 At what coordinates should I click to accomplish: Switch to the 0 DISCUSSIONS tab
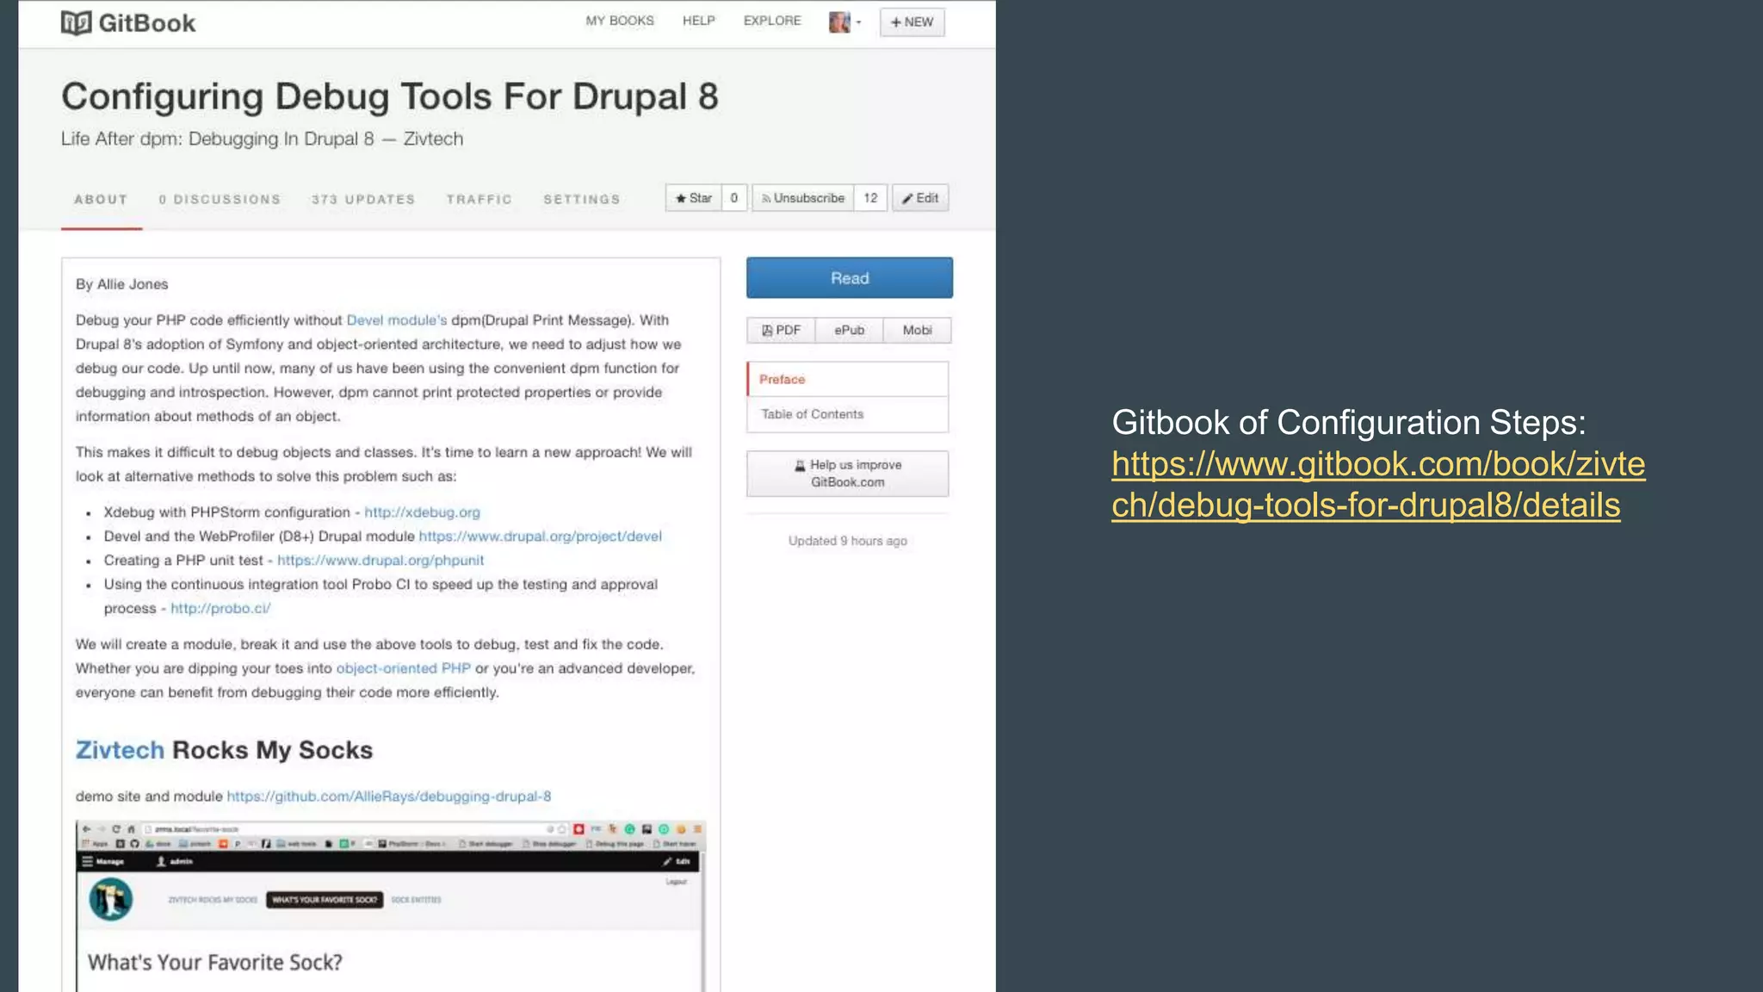[220, 199]
